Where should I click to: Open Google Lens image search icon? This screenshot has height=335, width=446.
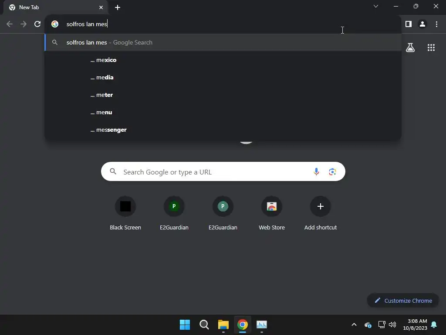coord(332,171)
